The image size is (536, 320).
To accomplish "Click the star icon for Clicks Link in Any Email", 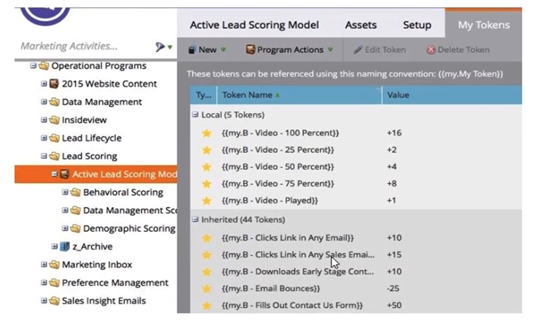I will click(207, 238).
